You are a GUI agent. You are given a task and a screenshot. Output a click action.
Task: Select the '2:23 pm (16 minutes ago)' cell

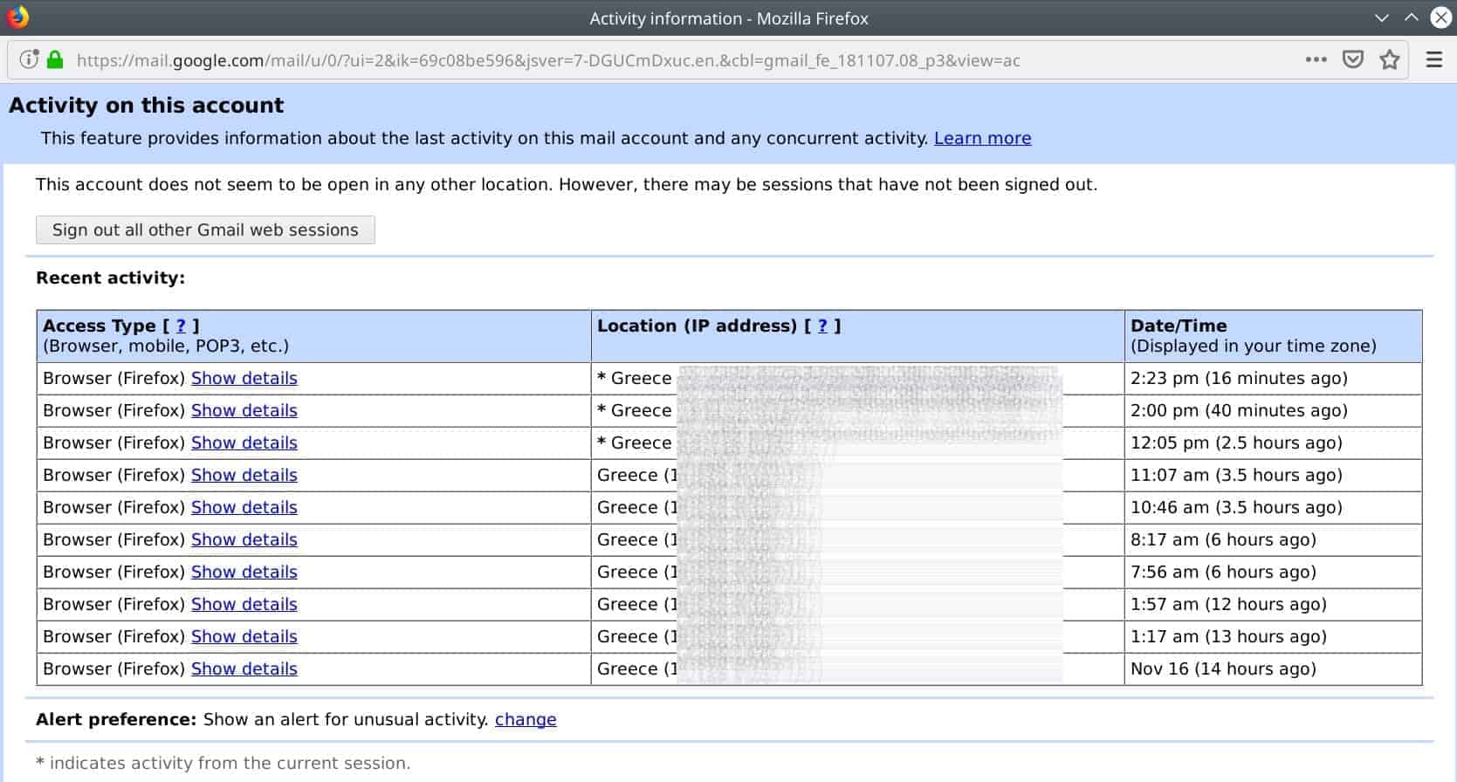point(1273,379)
